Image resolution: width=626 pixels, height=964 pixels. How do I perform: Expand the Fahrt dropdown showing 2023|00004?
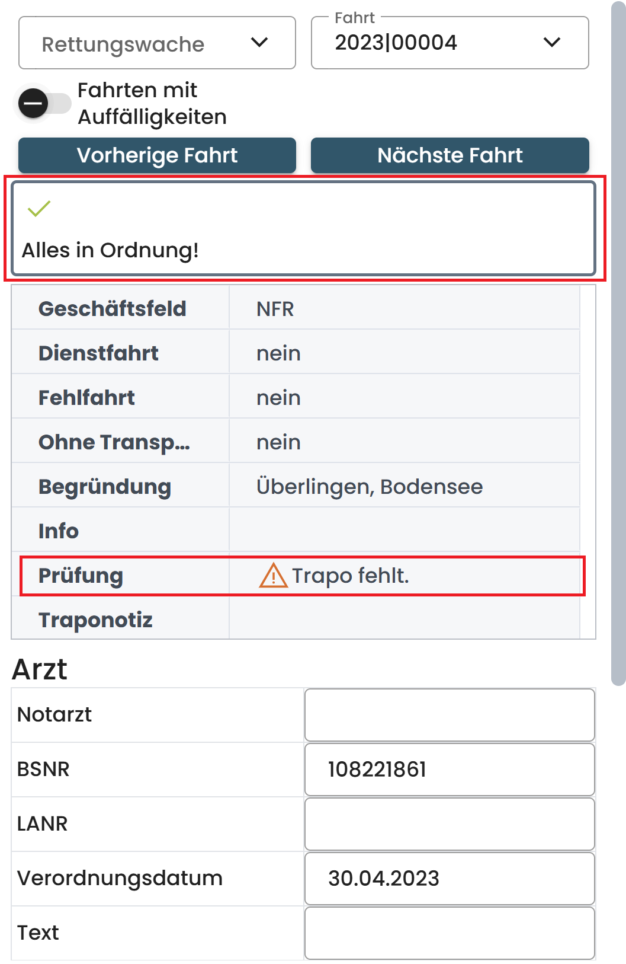[449, 43]
